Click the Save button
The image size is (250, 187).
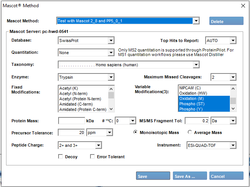153,176
